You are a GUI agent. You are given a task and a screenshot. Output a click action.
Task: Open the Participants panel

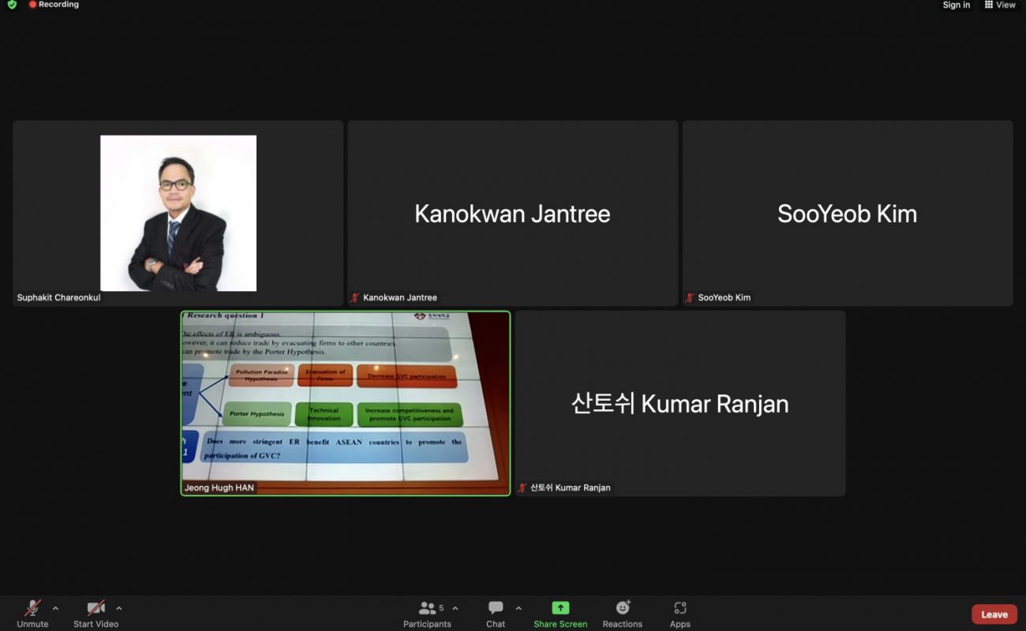(x=427, y=614)
